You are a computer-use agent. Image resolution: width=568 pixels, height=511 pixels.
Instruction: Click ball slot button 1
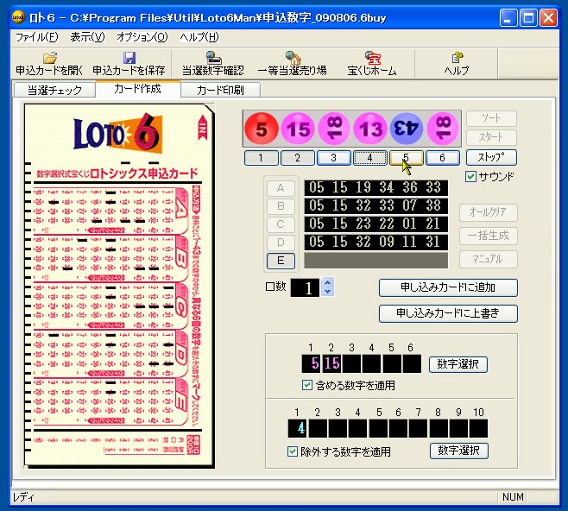[262, 158]
